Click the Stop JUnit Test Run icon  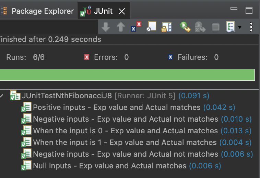[215, 27]
